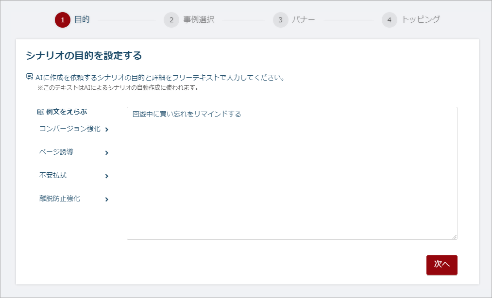Image resolution: width=492 pixels, height=298 pixels.
Task: Expand the ページ誘導 chevron
Action: coord(107,153)
